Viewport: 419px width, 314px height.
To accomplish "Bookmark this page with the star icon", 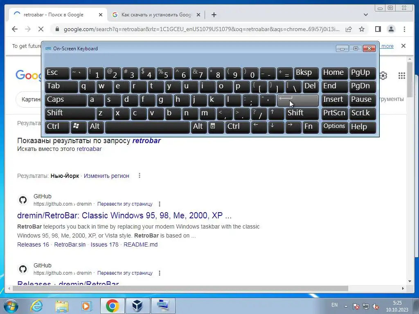I will [x=362, y=29].
